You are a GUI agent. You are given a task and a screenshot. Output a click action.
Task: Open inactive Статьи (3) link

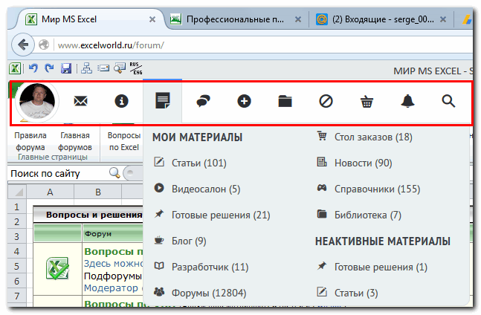tap(356, 293)
